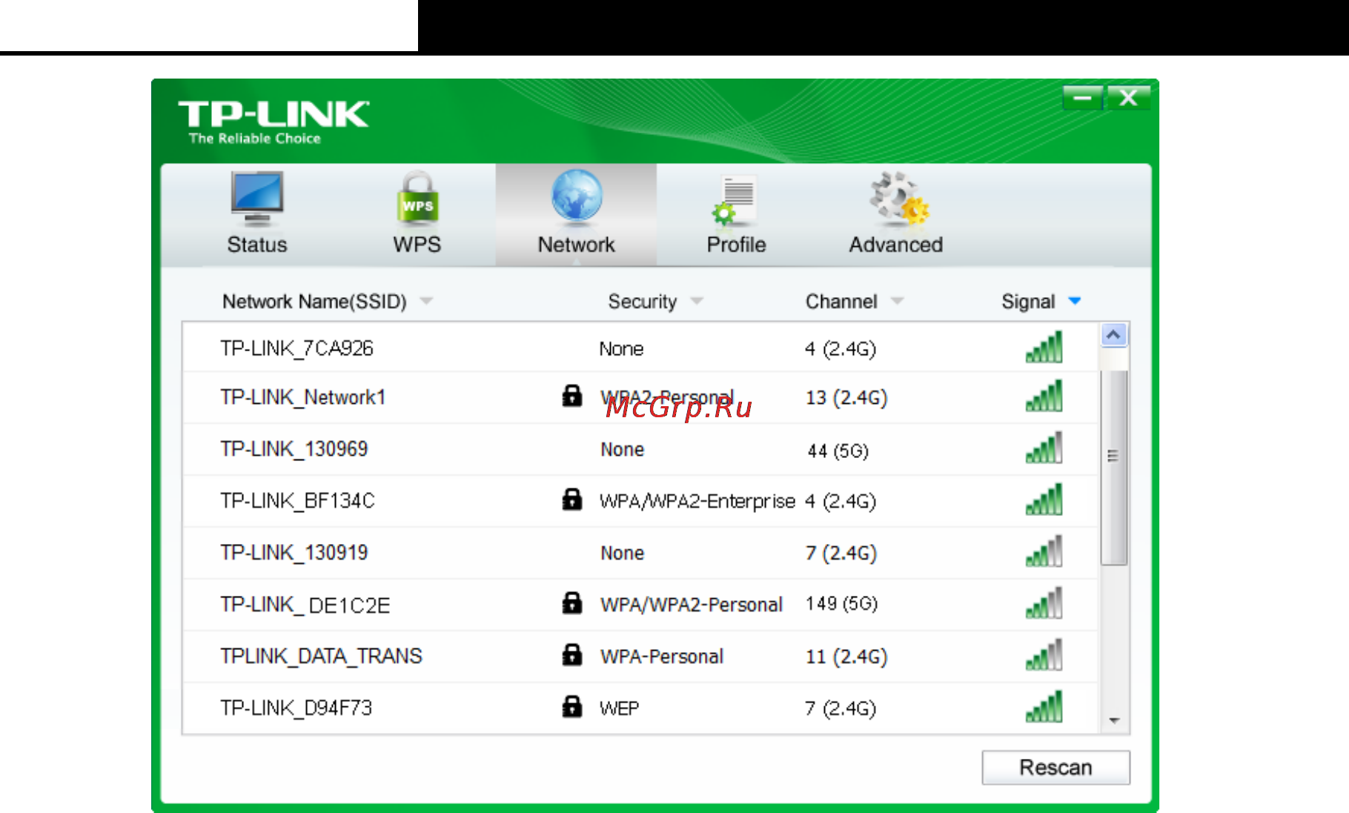This screenshot has height=813, width=1349.
Task: Click lock icon of TP-LINK_Network1
Action: (571, 396)
